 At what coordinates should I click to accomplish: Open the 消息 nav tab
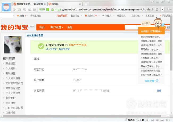(x=70, y=27)
